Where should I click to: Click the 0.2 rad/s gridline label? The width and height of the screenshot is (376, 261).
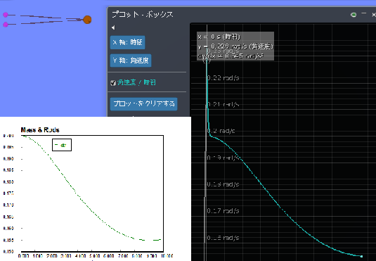click(221, 131)
